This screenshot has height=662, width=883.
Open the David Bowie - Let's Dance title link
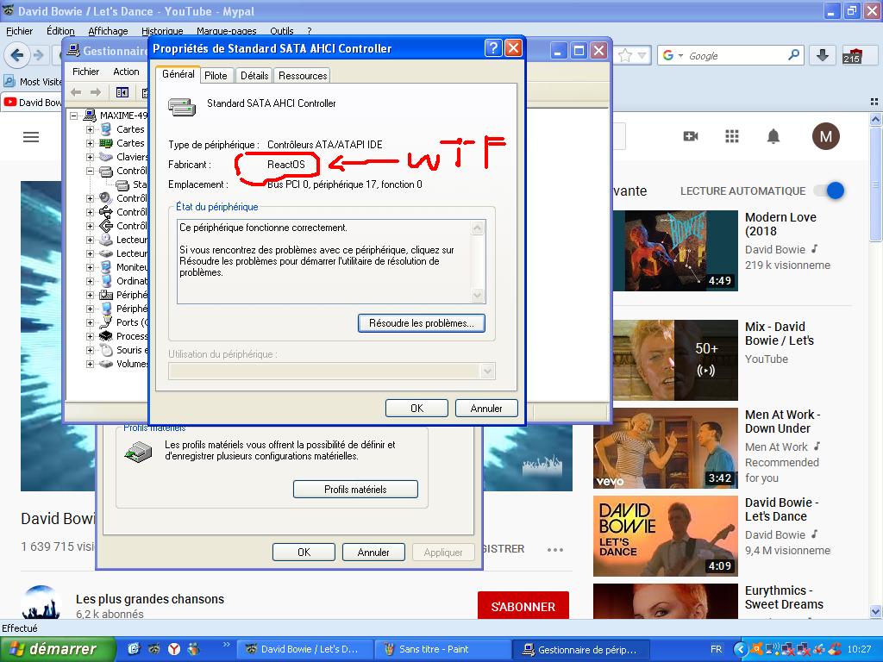click(781, 509)
